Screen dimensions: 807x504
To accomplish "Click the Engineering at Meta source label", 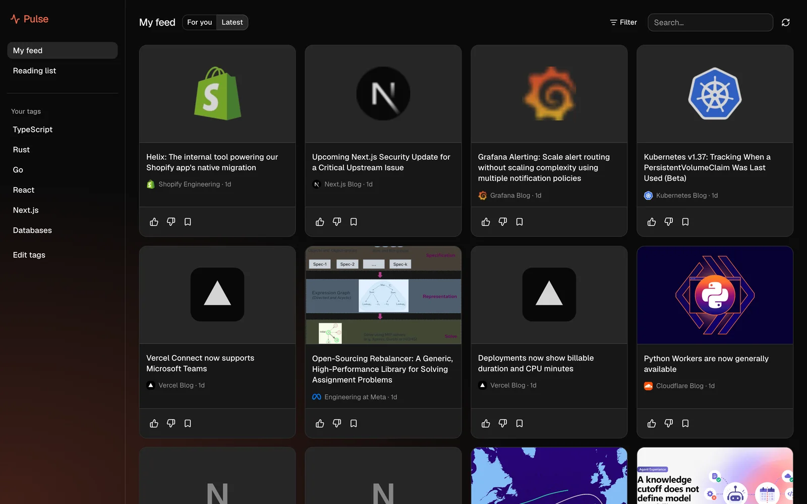I will pyautogui.click(x=355, y=397).
